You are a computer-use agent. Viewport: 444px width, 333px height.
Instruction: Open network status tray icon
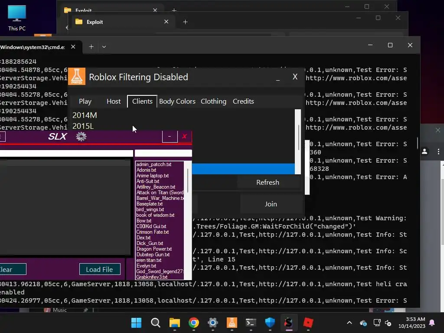[x=377, y=323]
